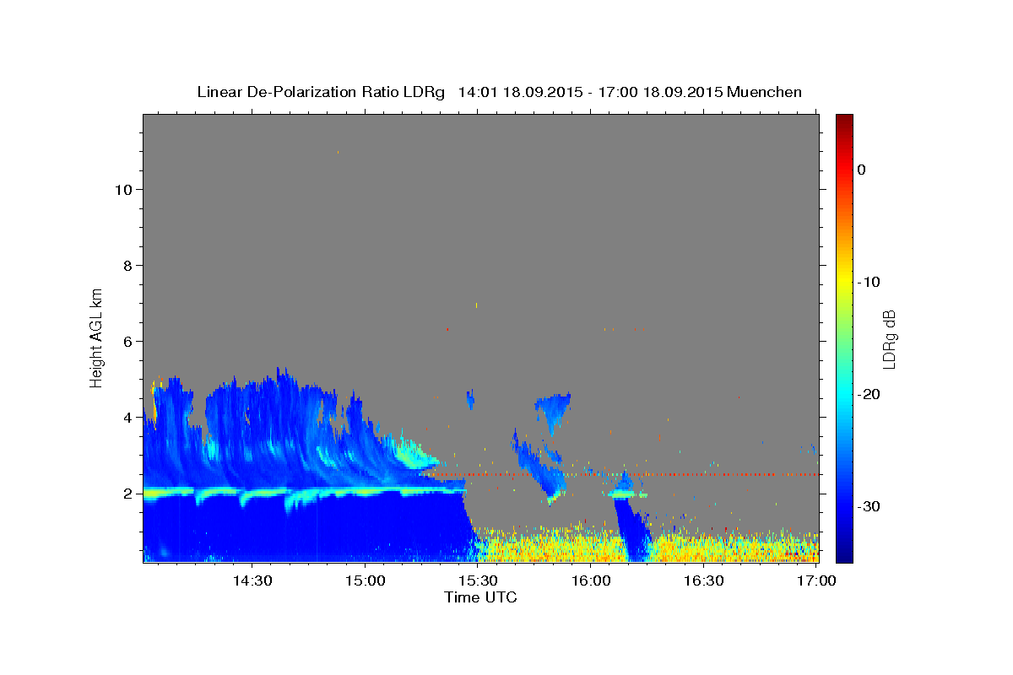Image resolution: width=1013 pixels, height=675 pixels.
Task: Click the colorbar value -10
Action: [x=869, y=282]
